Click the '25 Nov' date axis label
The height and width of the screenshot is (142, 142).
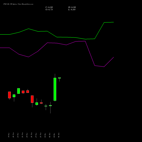(27, 135)
